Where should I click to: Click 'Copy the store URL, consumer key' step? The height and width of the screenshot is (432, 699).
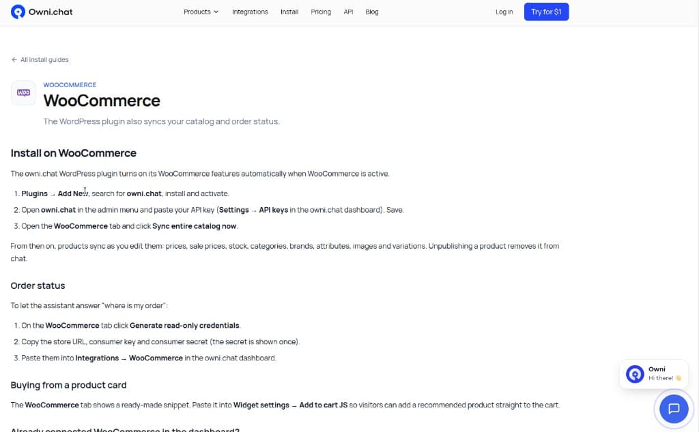click(160, 341)
